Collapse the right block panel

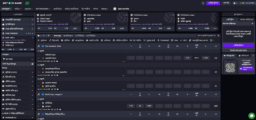pyautogui.click(x=238, y=14)
